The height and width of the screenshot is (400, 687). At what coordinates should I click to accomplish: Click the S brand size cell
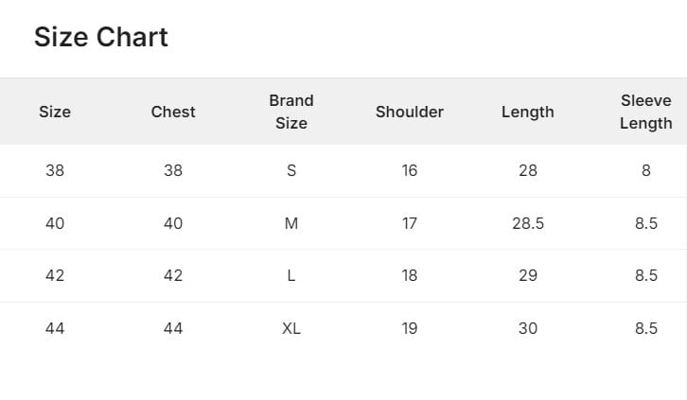tap(291, 171)
